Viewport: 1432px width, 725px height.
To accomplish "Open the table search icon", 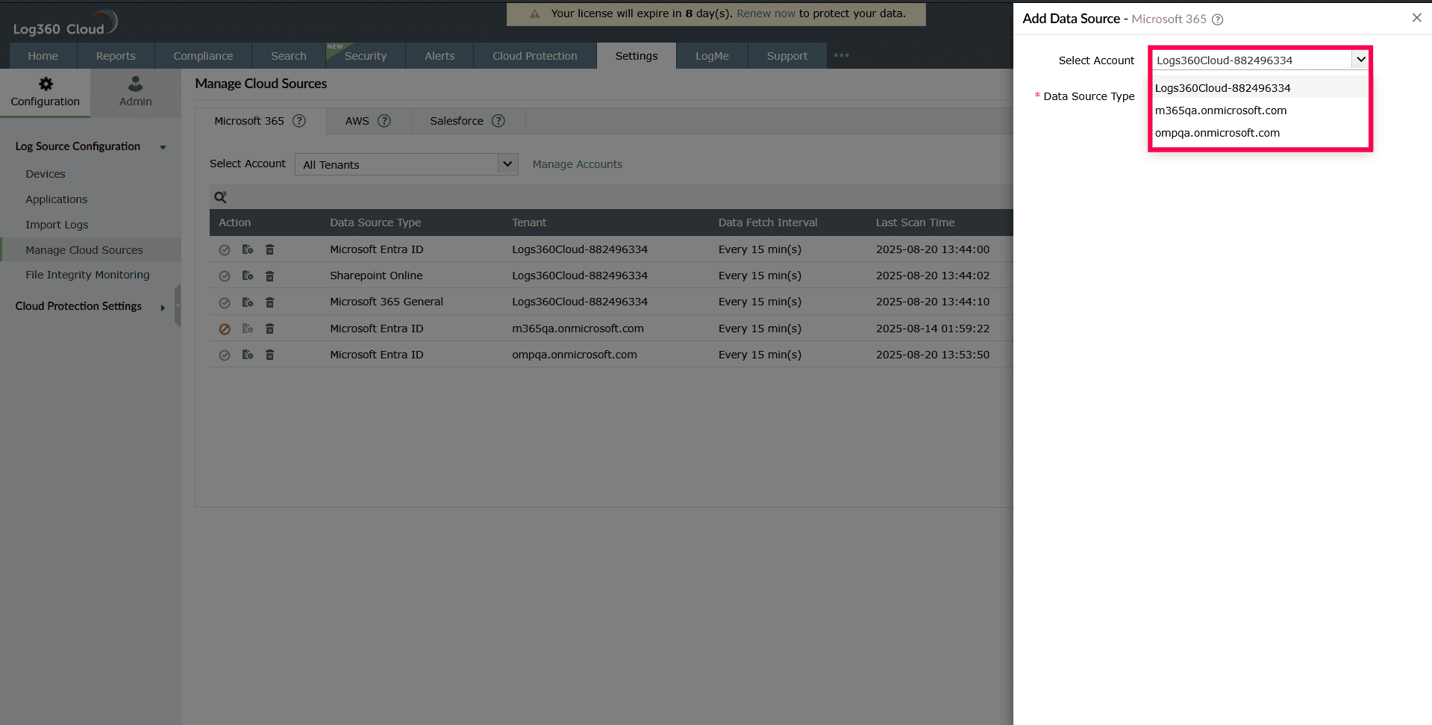I will point(220,197).
